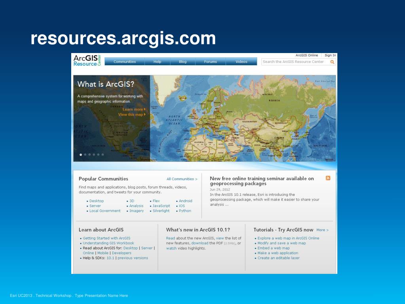Open the Flex community link

coord(156,201)
